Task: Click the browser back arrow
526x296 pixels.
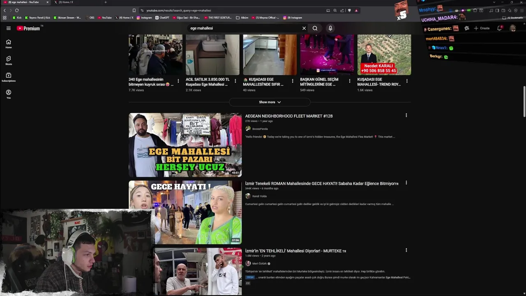Action: tap(5, 10)
